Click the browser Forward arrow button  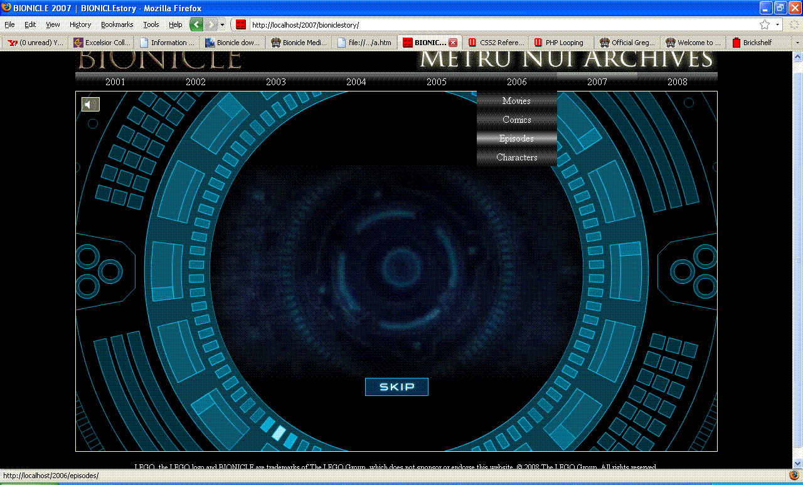[x=211, y=24]
